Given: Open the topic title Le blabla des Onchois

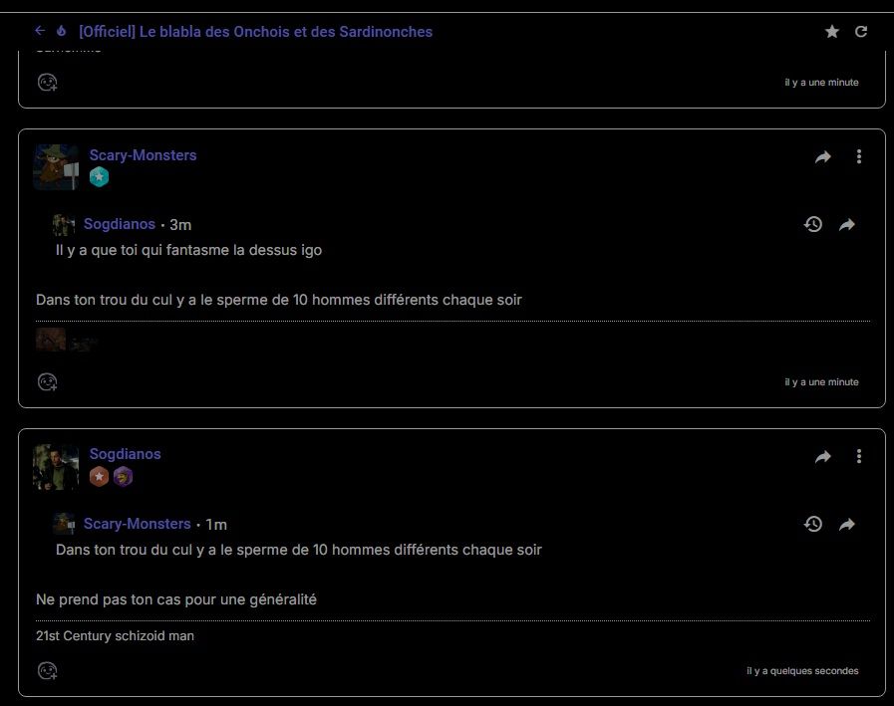Looking at the screenshot, I should coord(255,31).
